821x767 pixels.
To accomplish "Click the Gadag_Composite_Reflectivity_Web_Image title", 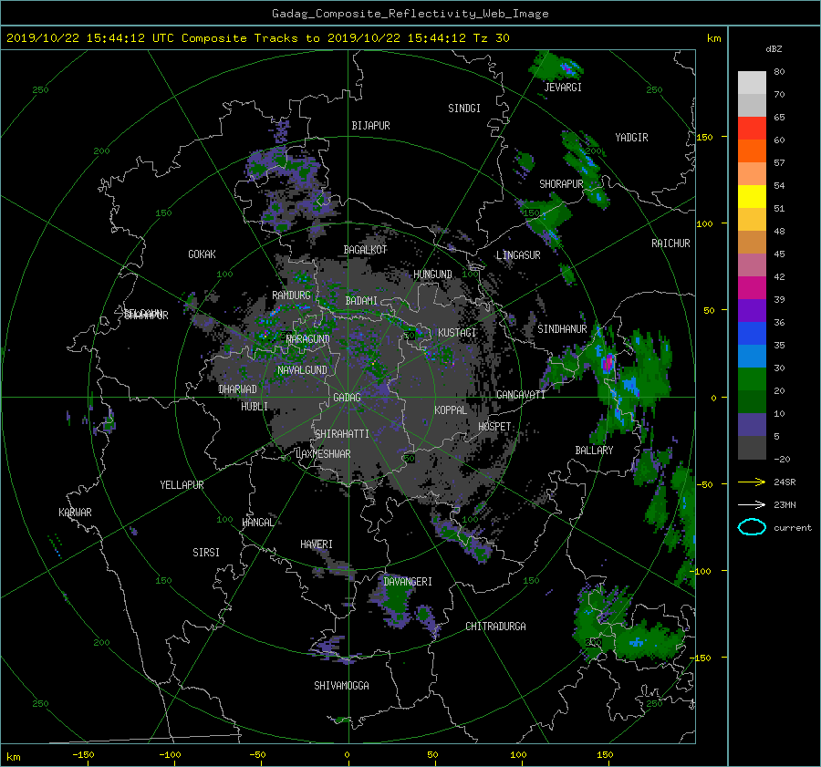I will [x=410, y=14].
